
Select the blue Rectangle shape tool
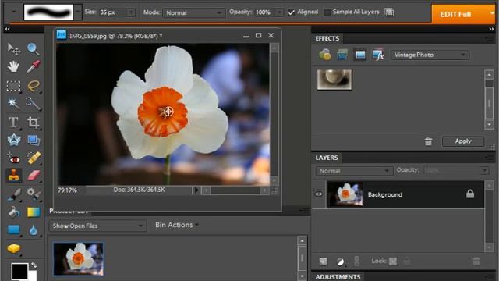pos(14,229)
